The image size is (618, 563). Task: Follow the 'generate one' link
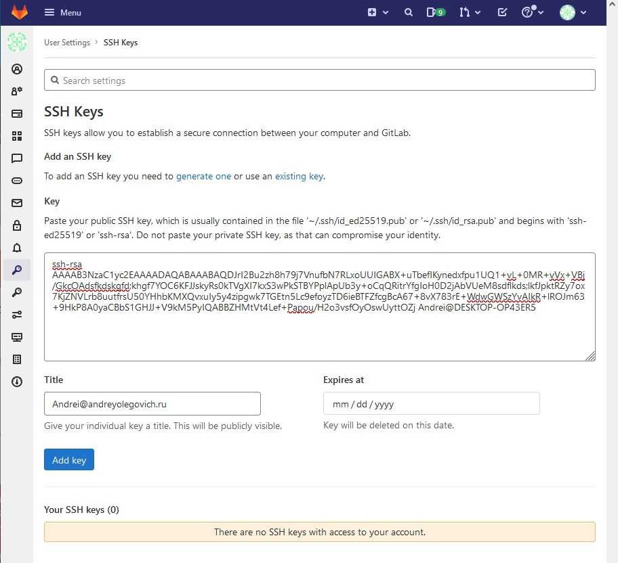pos(203,176)
